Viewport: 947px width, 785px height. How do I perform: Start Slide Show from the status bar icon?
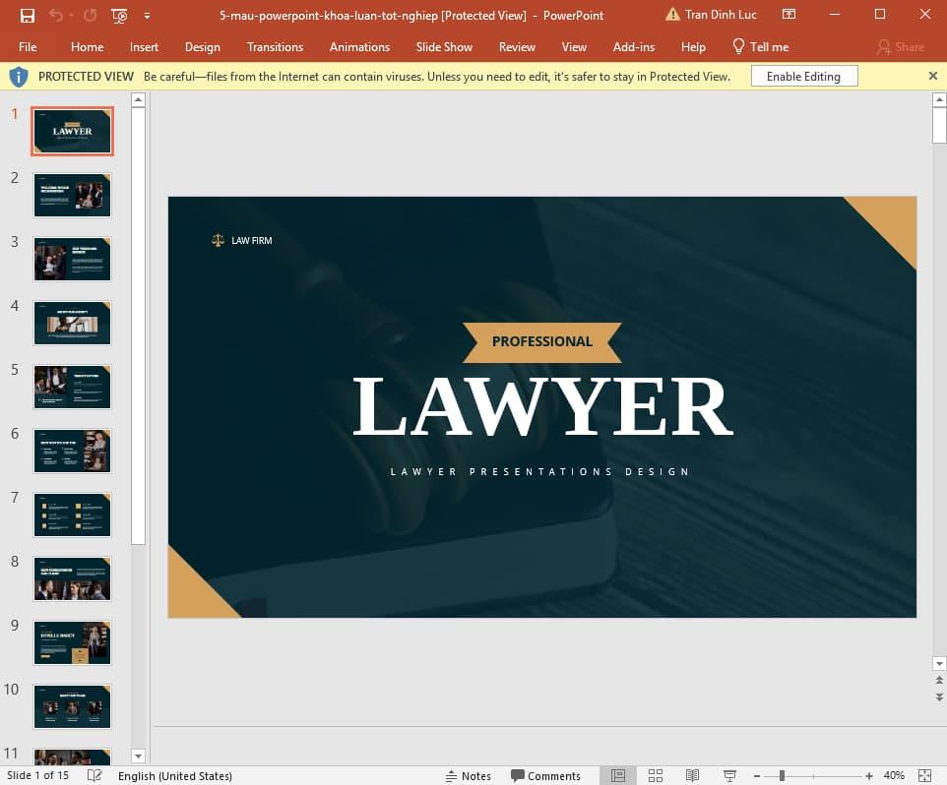pyautogui.click(x=729, y=775)
